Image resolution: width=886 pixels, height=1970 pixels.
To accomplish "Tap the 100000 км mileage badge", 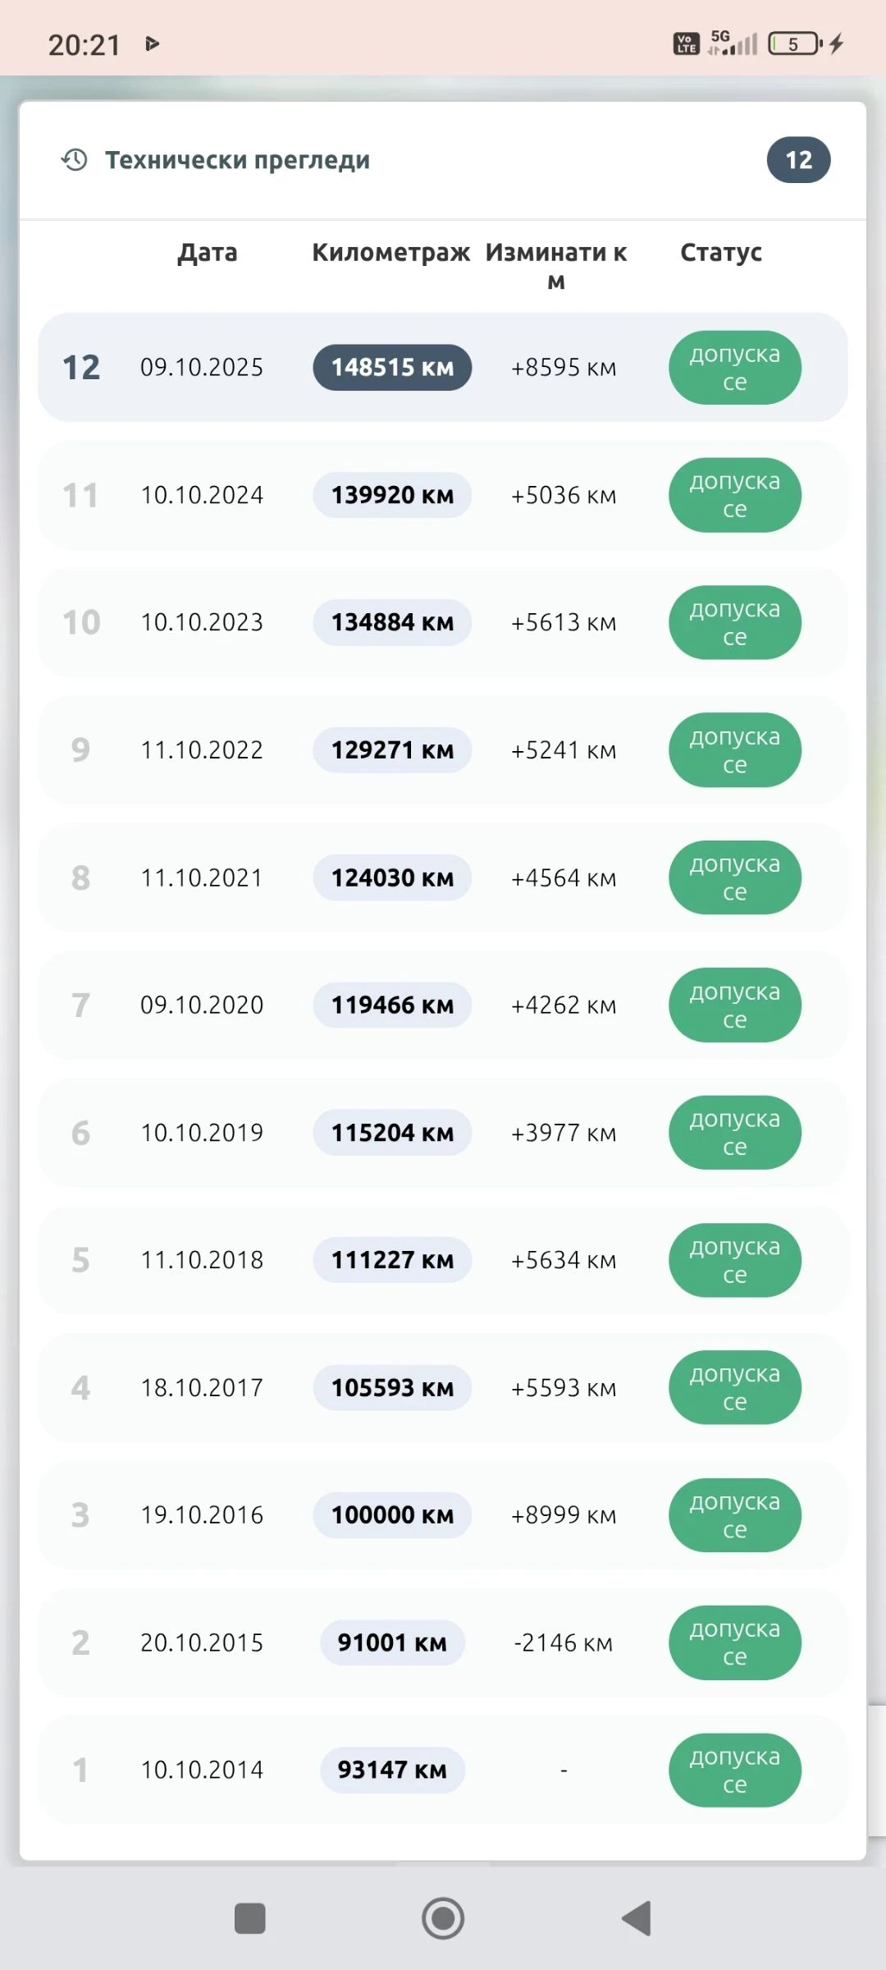I will (392, 1515).
